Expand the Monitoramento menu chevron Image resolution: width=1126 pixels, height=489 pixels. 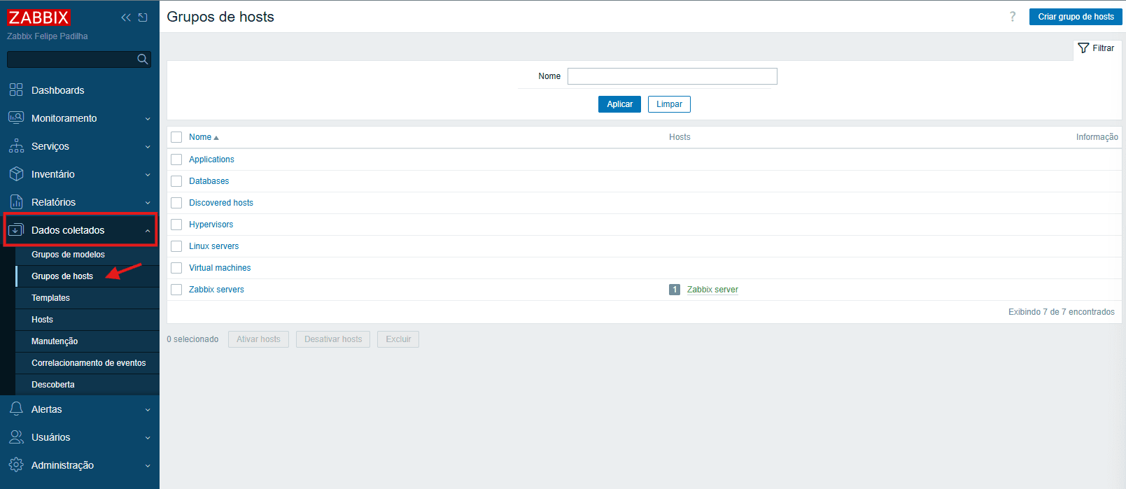148,119
